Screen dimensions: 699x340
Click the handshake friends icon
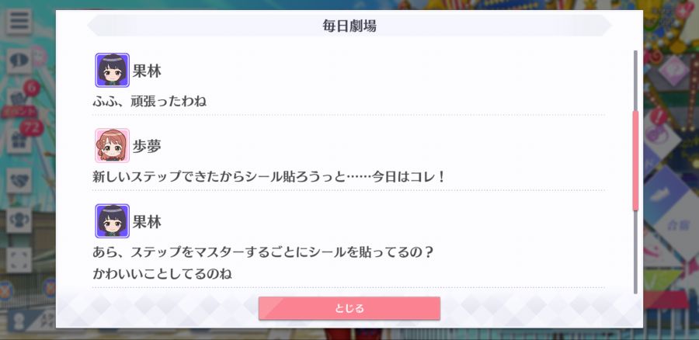tap(19, 180)
